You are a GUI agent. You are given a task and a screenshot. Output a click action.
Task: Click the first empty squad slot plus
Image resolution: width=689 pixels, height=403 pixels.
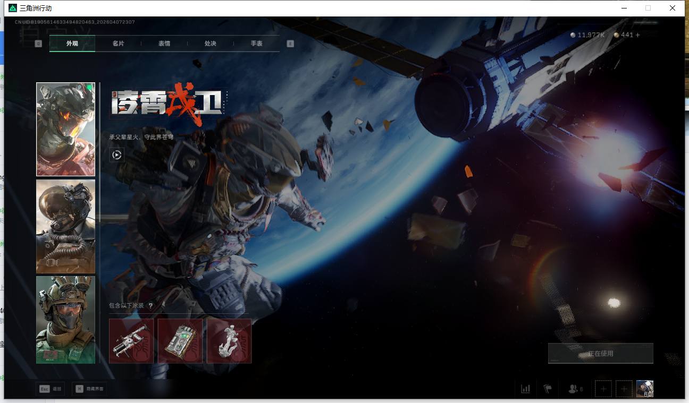click(603, 389)
